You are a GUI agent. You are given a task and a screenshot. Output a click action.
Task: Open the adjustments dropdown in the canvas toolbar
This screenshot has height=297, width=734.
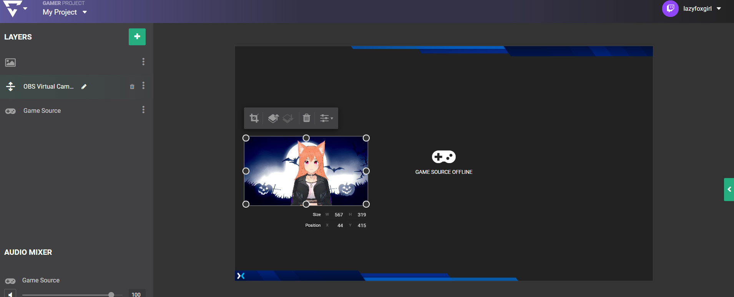pyautogui.click(x=326, y=118)
